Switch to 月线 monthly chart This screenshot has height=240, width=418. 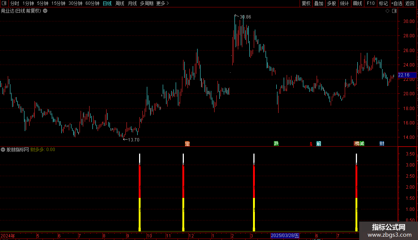point(132,3)
